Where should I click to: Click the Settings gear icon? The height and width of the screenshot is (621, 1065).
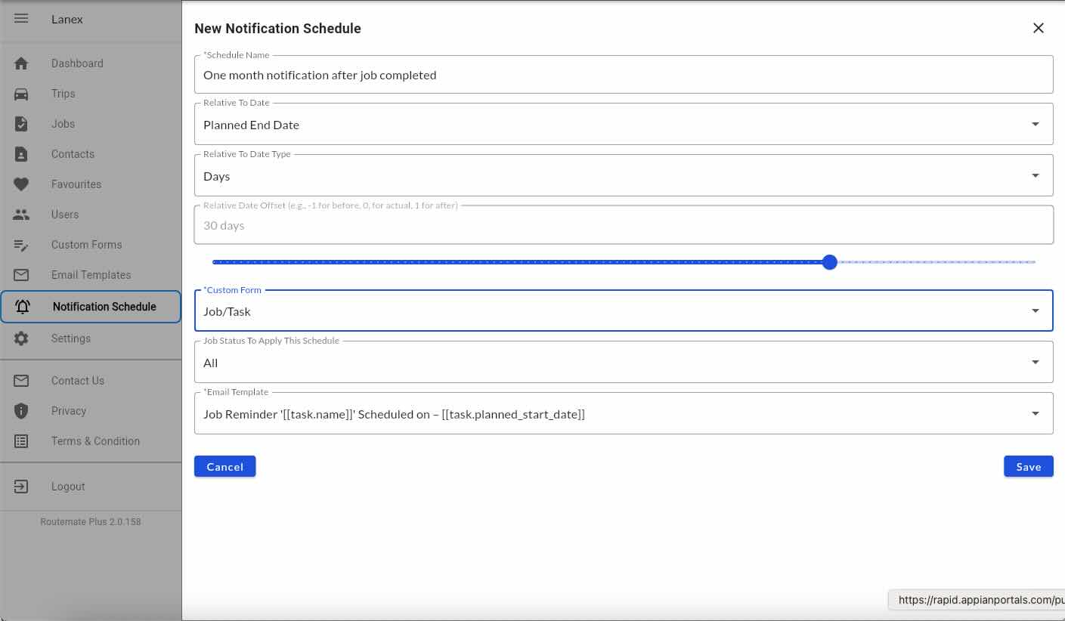(x=21, y=338)
